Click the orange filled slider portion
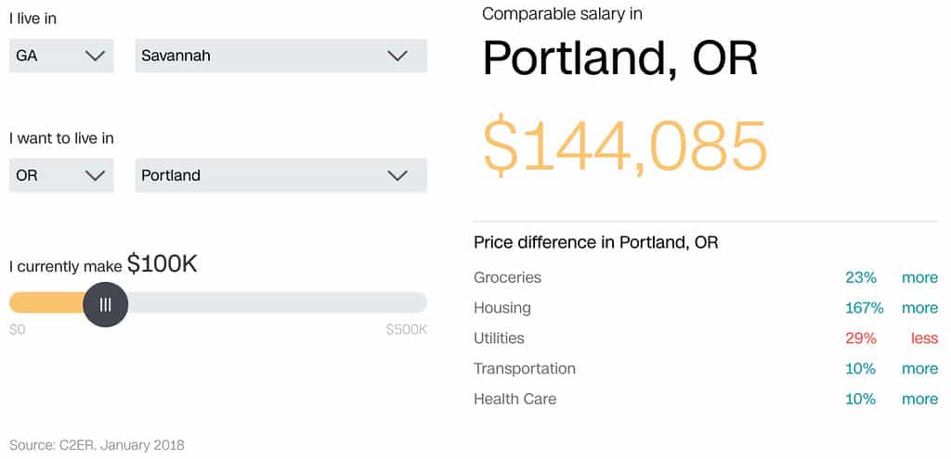The width and height of the screenshot is (951, 459). (x=45, y=302)
